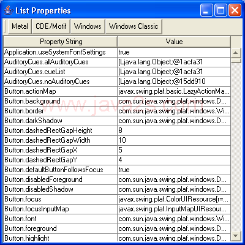This screenshot has height=245, width=245.
Task: Click the Java coffee cup title icon
Action: point(9,10)
